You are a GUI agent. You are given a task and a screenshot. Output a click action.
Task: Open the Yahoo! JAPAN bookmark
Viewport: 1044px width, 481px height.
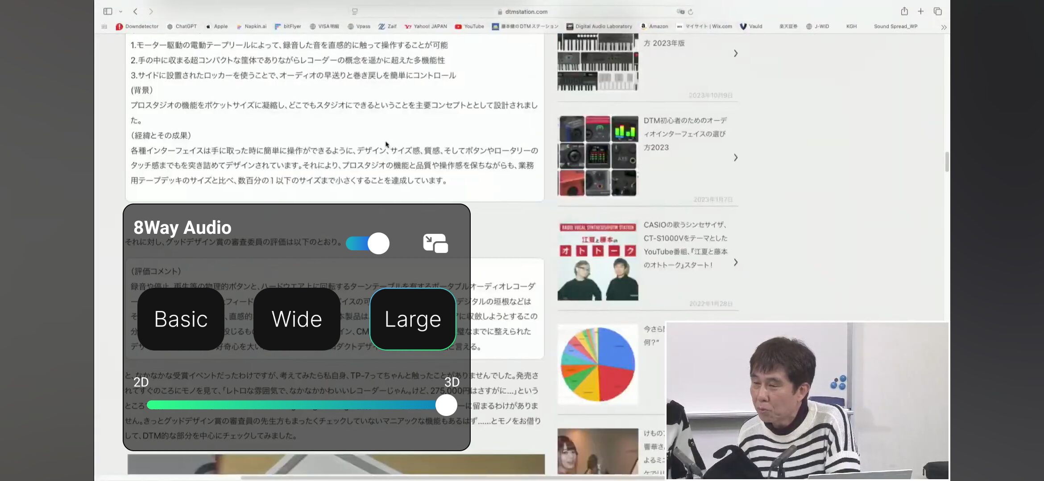click(426, 26)
